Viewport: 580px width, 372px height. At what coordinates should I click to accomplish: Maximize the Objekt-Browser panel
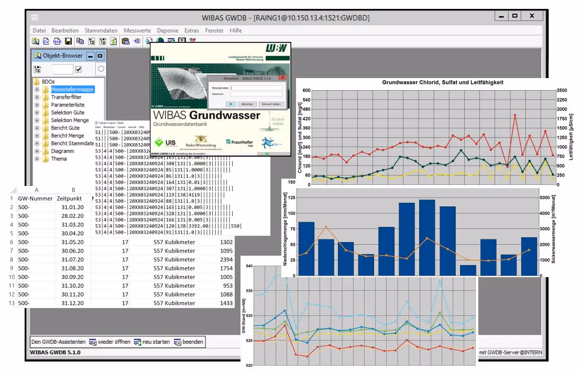tap(100, 56)
